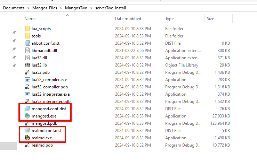Select the realmd.conf.dist file icon
Screen dimensions: 257x166
coord(27,130)
